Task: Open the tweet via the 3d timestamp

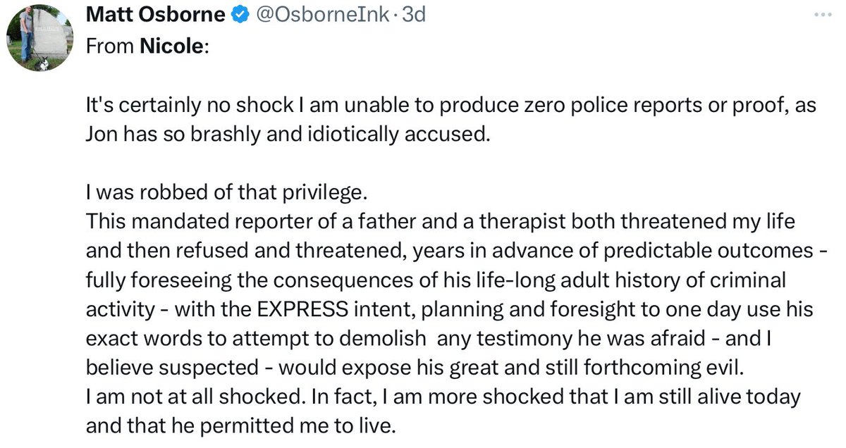Action: pyautogui.click(x=414, y=14)
